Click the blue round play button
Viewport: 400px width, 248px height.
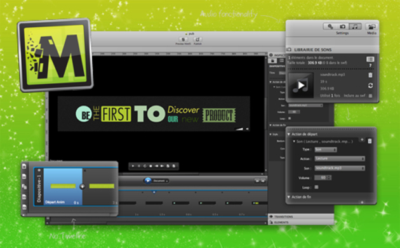click(x=148, y=181)
